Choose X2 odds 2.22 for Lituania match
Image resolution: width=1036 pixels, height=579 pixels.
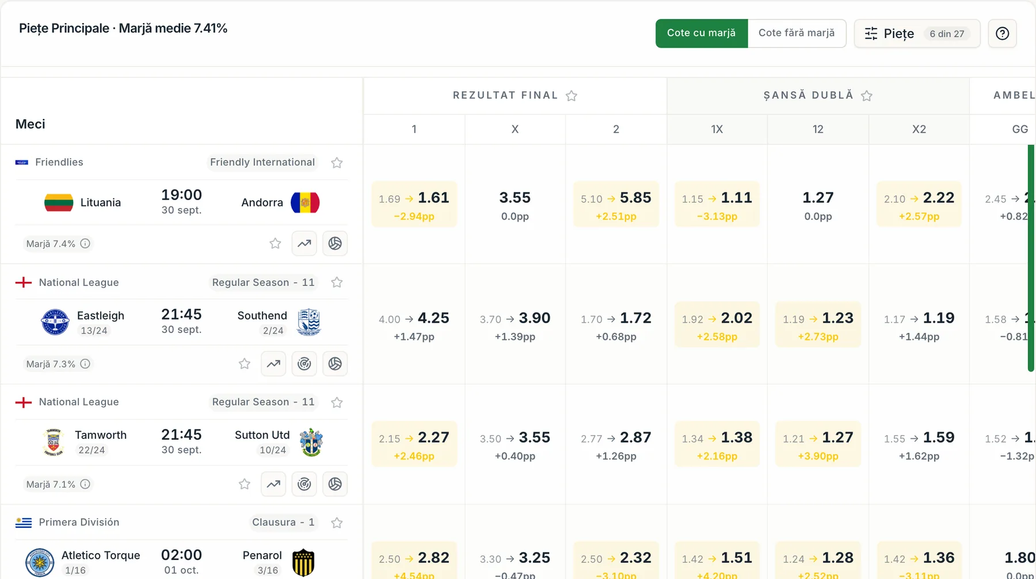coord(919,204)
